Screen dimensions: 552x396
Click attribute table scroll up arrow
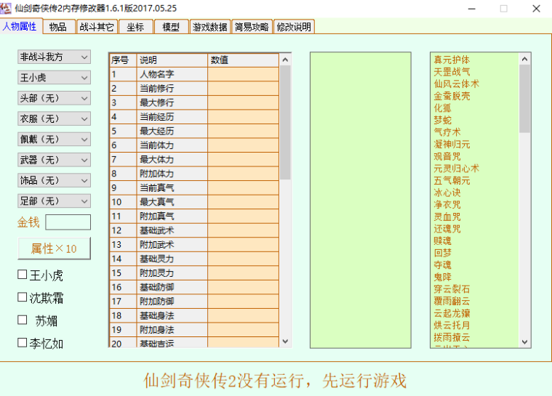point(285,60)
